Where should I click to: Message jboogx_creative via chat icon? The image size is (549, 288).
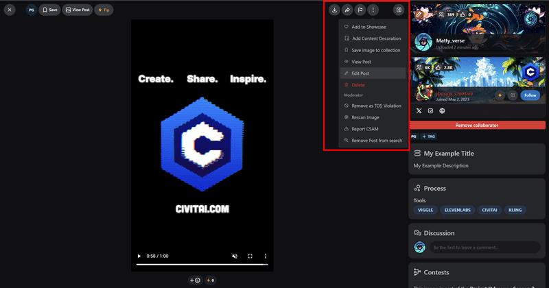click(x=513, y=95)
